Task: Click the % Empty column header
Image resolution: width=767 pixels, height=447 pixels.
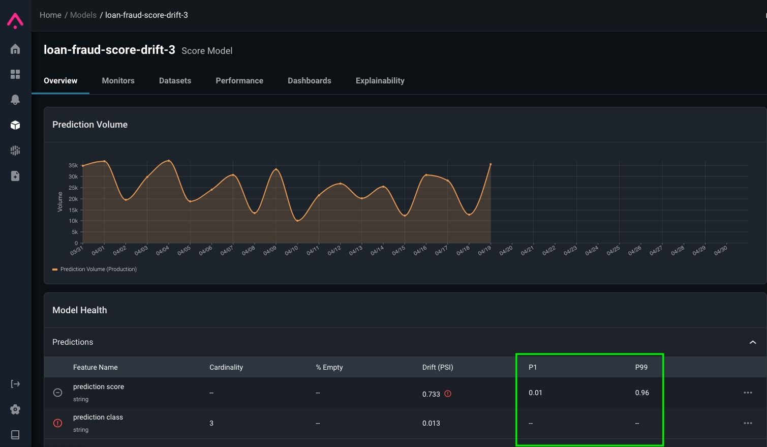Action: pyautogui.click(x=329, y=367)
